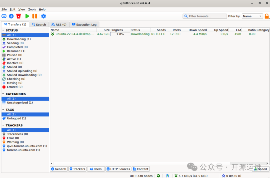Select the ubuntu-22.04.4-desktop torrent row
Screen dimensions: 270x178
point(160,34)
